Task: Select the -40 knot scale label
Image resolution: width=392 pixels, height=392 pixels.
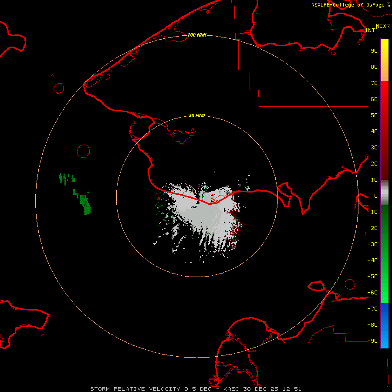Action: pos(372,260)
